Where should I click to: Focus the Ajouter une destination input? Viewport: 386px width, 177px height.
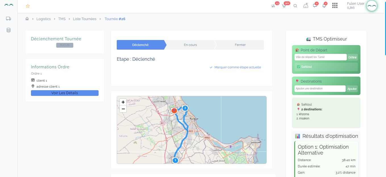(x=320, y=88)
